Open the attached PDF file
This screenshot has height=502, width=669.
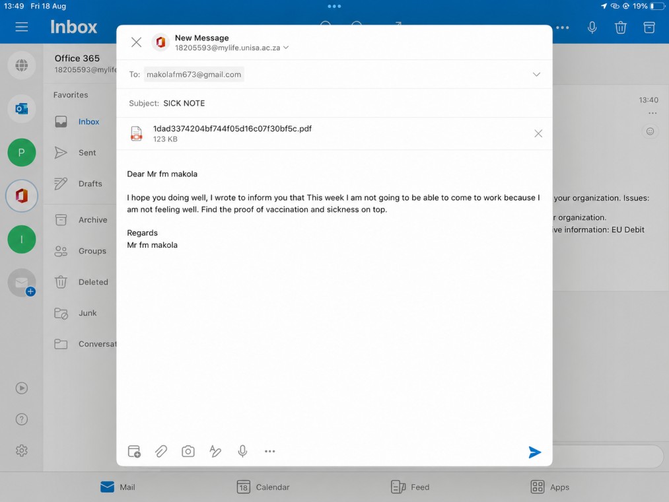point(232,133)
